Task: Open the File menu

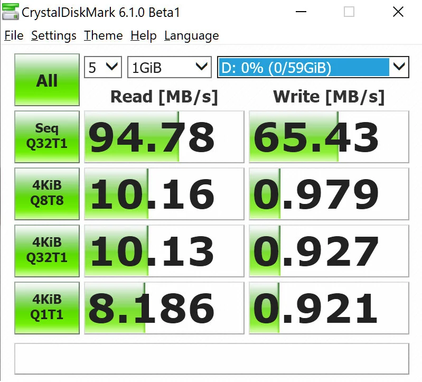Action: [14, 36]
